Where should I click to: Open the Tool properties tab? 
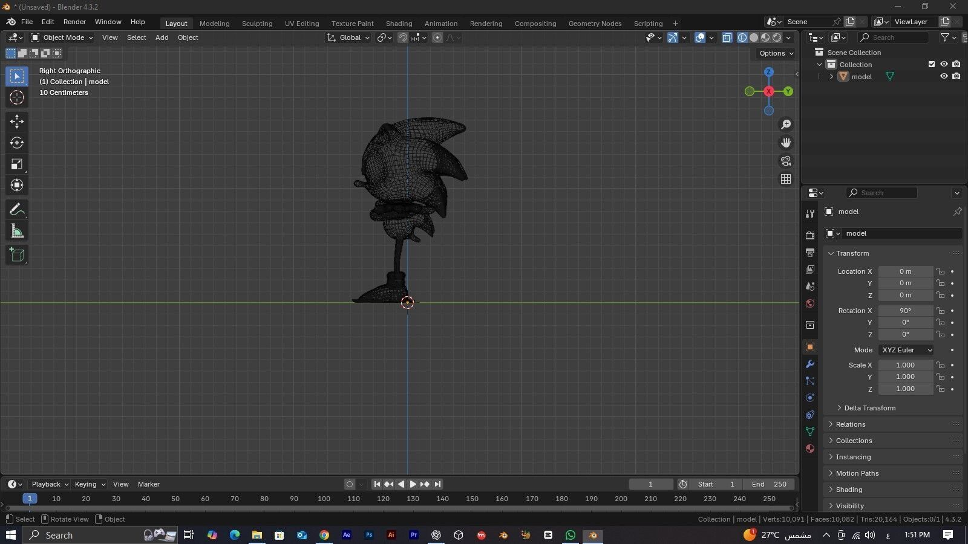tap(810, 214)
